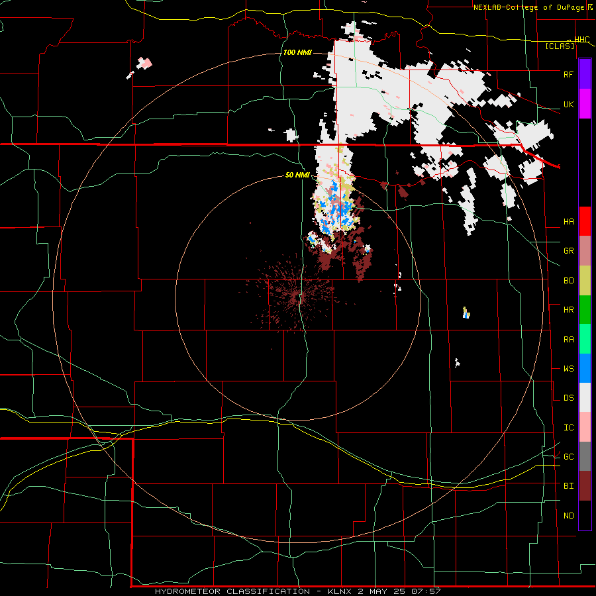The image size is (596, 596).
Task: Click the [CLAS] legend header
Action: (x=560, y=46)
